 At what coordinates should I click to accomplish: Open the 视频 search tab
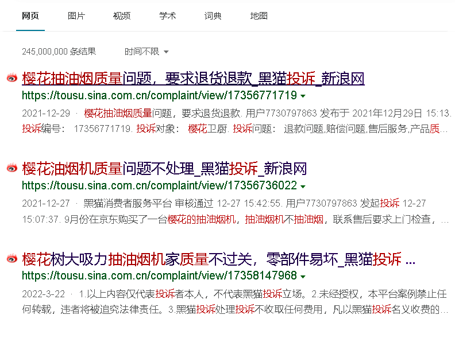pyautogui.click(x=122, y=16)
